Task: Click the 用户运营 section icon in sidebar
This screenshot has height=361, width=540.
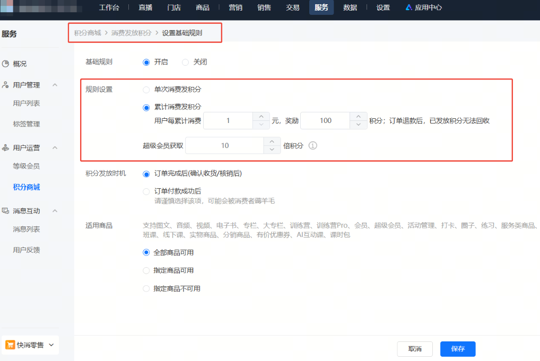Action: click(x=6, y=147)
